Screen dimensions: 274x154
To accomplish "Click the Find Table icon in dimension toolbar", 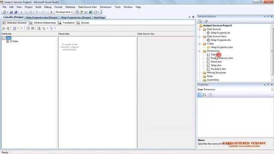I will coord(39,28).
